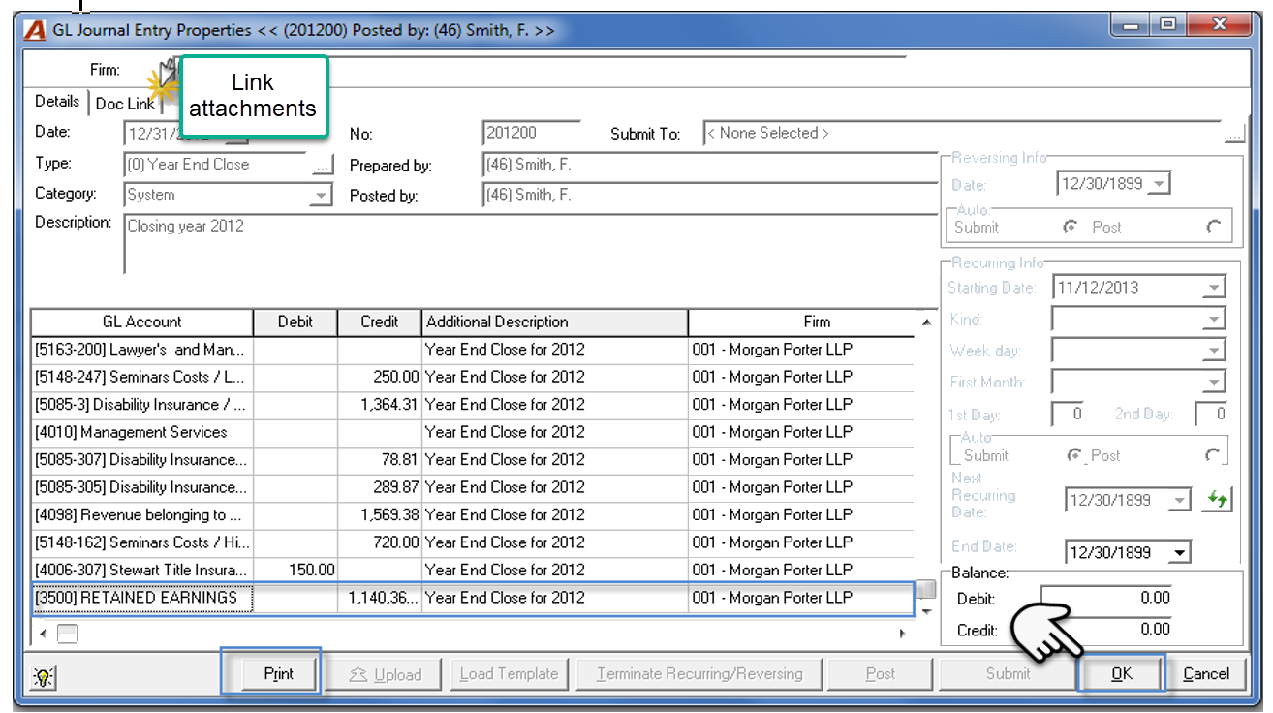
Task: Click the grid's vertical scrollbar thumb
Action: click(x=926, y=589)
